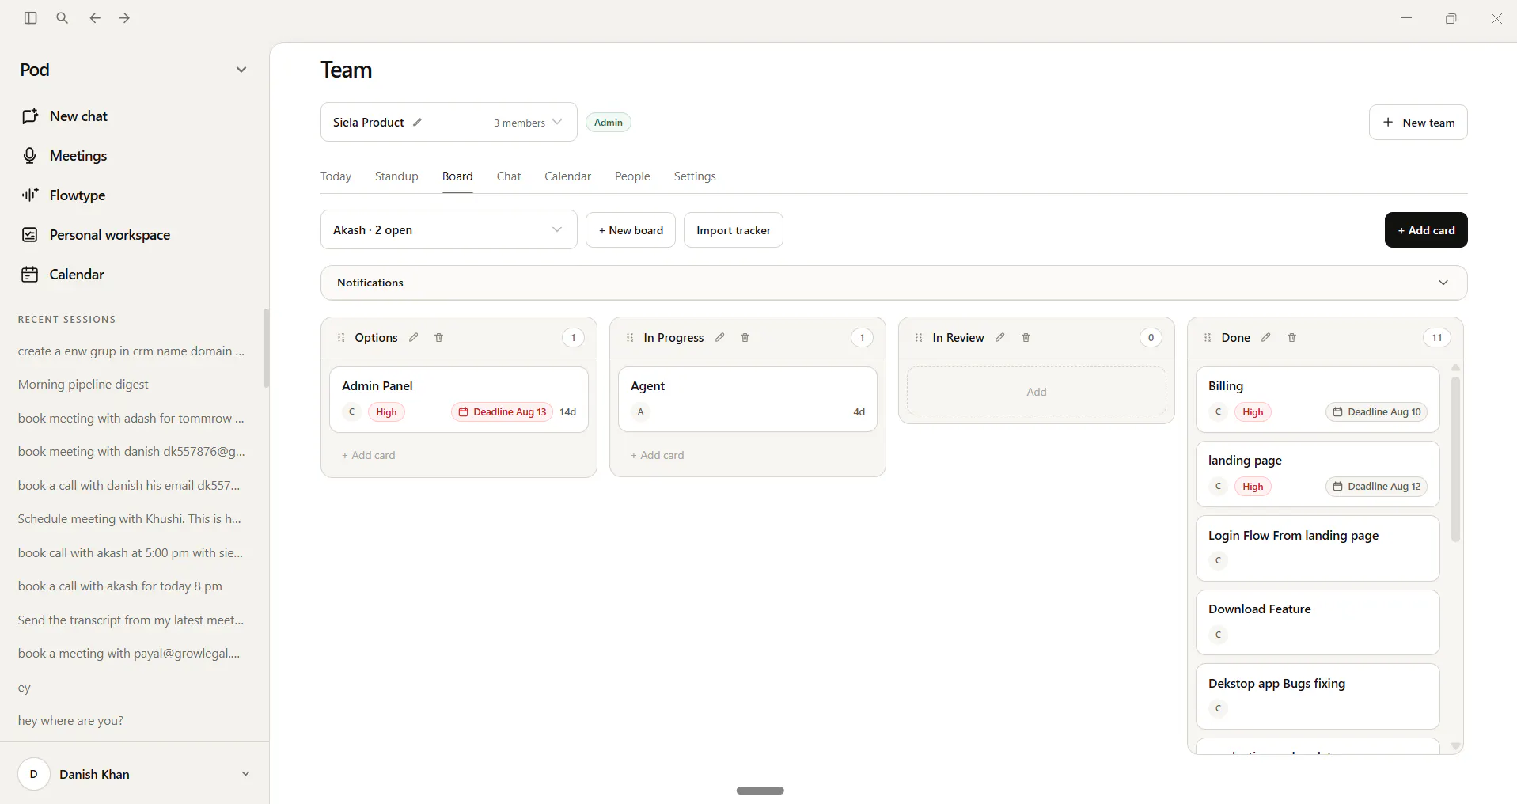
Task: Toggle the sidebar panel icon
Action: (x=31, y=17)
